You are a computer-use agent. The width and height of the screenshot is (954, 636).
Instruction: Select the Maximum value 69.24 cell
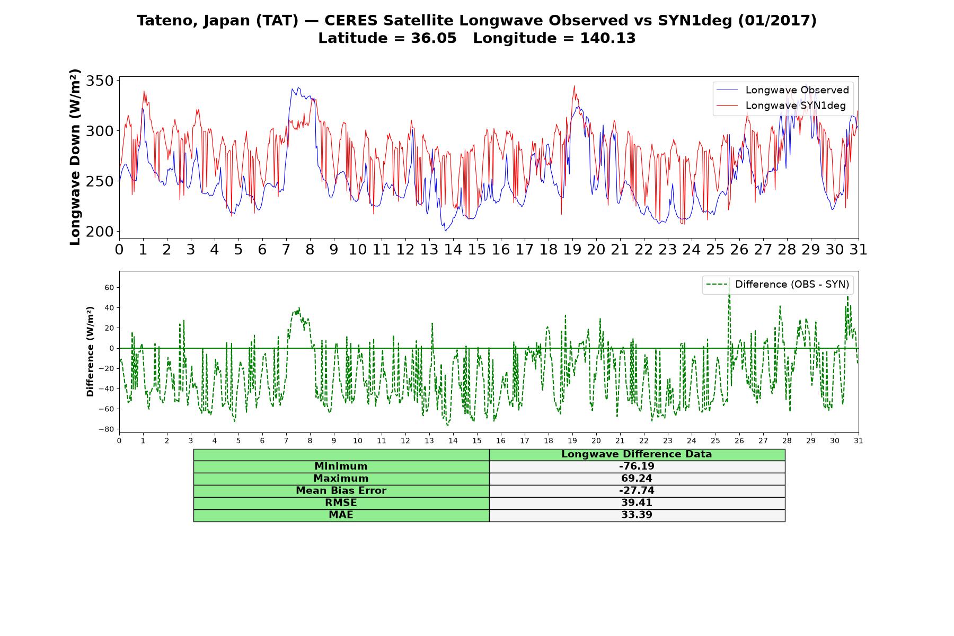[x=637, y=479]
